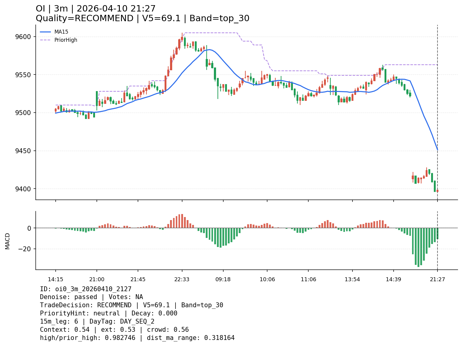Image resolution: width=462 pixels, height=346 pixels.
Task: Click the ID oi0_3m_20260410_2127 text line
Action: tap(86, 289)
